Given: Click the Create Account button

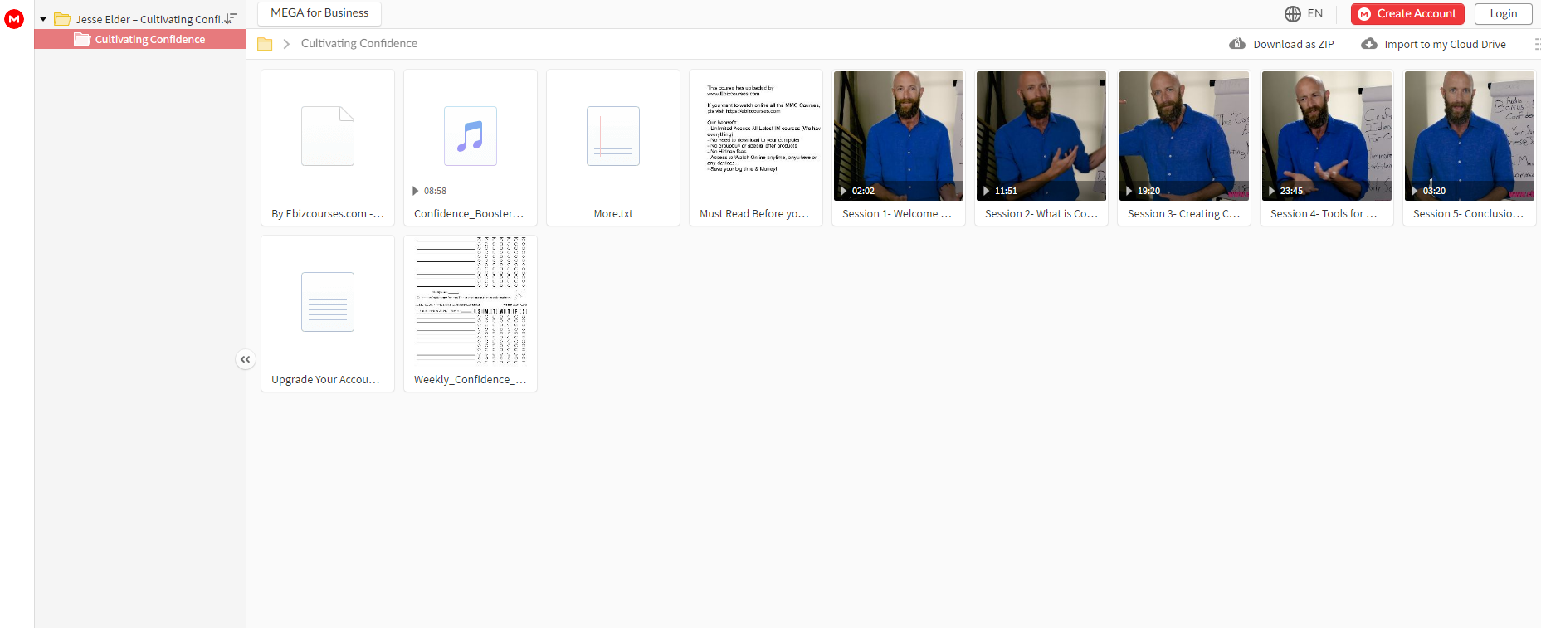Looking at the screenshot, I should [x=1407, y=14].
